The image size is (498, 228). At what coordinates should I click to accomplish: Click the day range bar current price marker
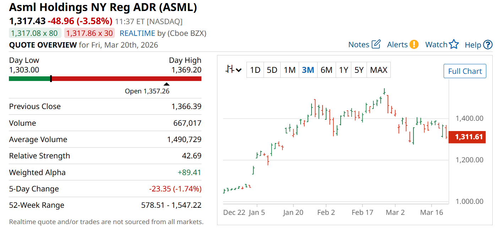click(x=51, y=78)
